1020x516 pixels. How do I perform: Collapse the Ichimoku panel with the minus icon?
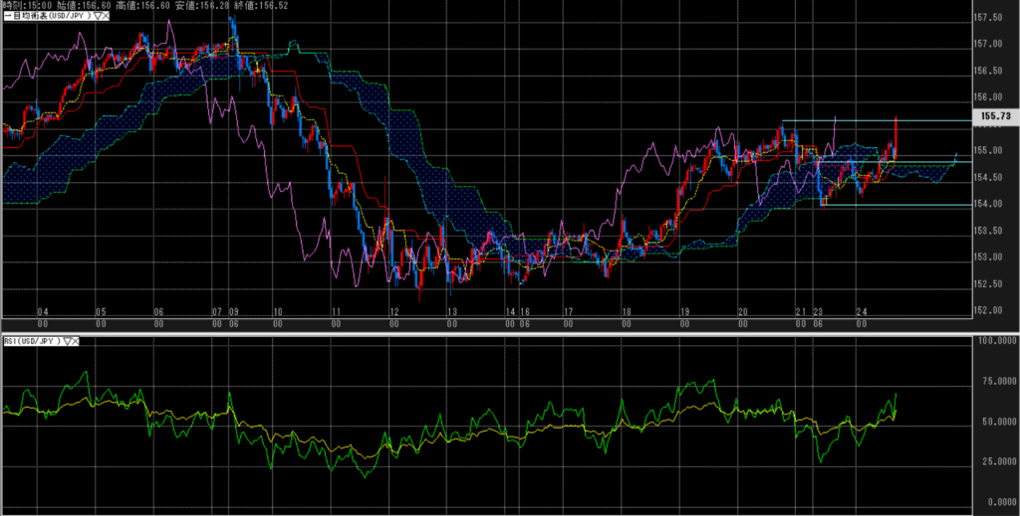click(x=4, y=17)
